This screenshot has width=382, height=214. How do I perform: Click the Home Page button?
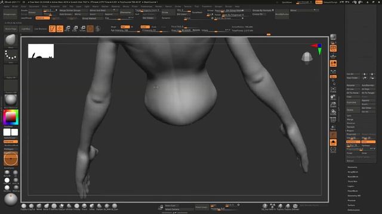coord(11,29)
